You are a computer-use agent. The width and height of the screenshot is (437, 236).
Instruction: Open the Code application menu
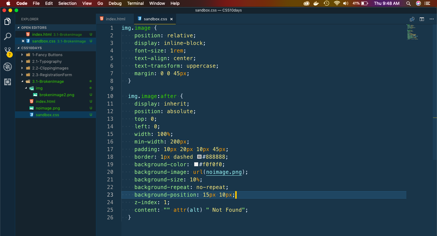pyautogui.click(x=22, y=3)
